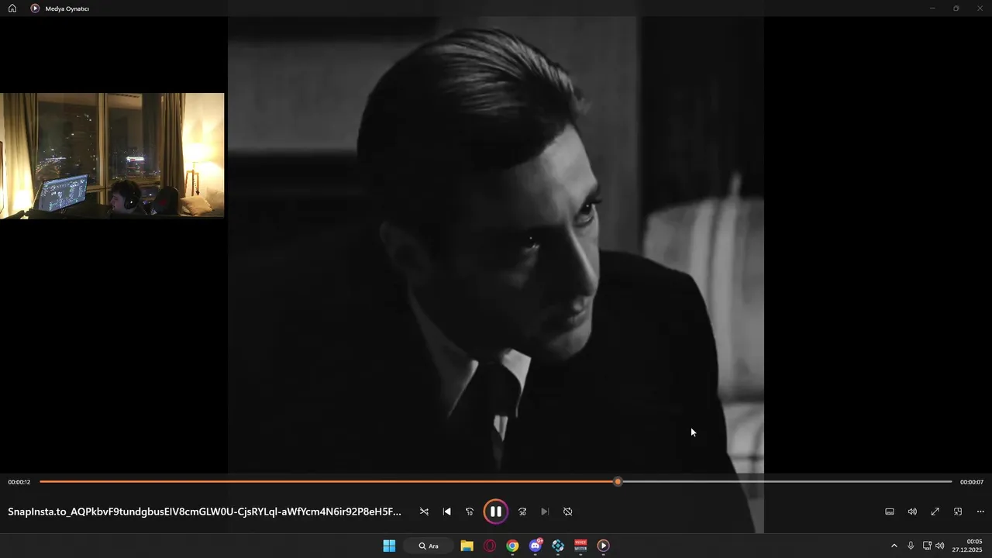Minimize the Media Player window
Screen dimensions: 992x558
pos(932,9)
